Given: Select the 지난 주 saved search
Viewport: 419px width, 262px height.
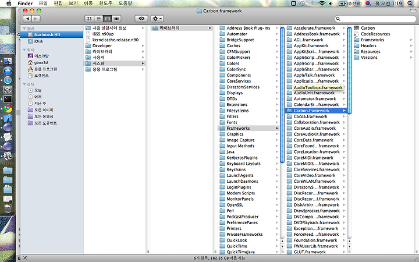Looking at the screenshot, I should pyautogui.click(x=52, y=104).
